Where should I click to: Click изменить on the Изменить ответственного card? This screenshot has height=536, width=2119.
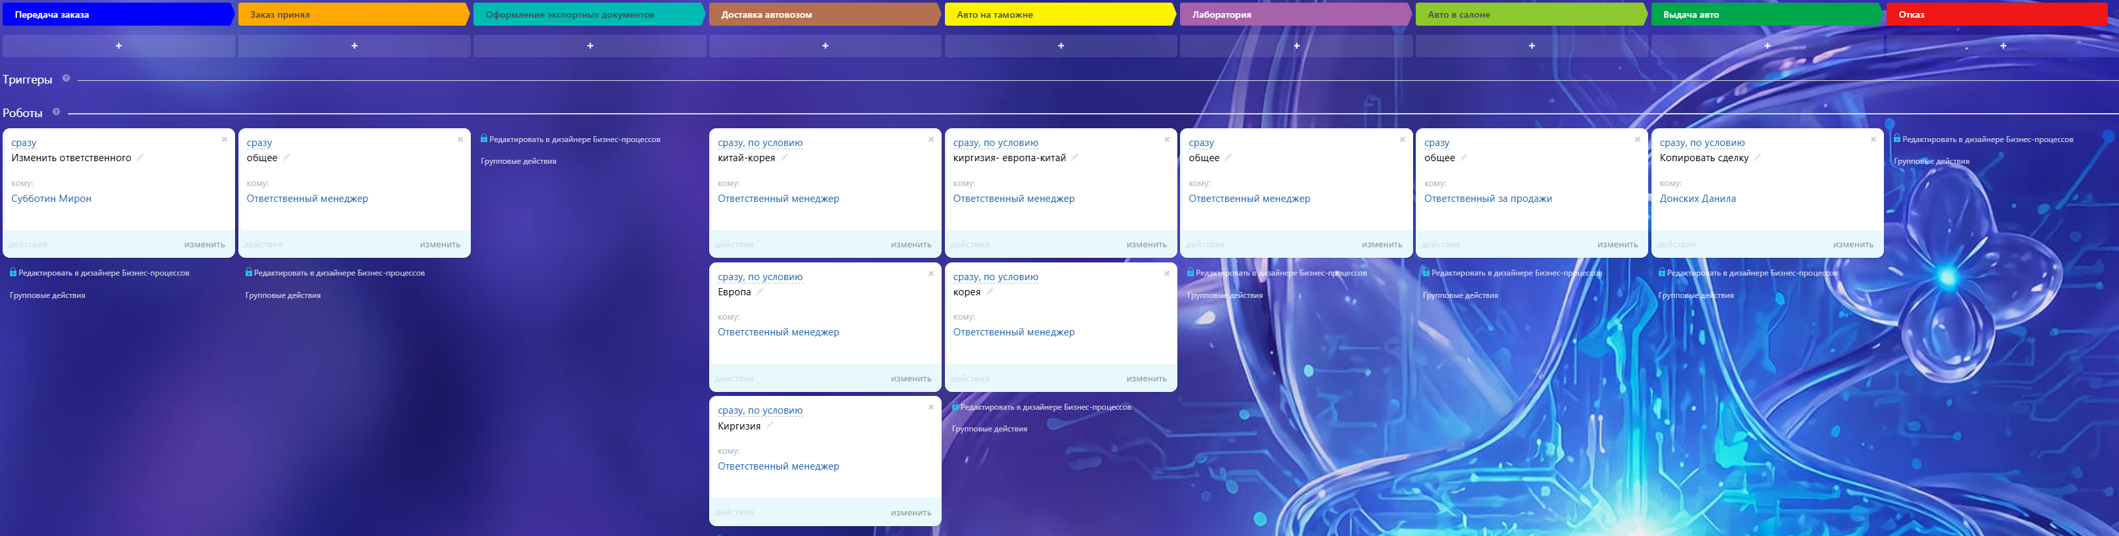click(x=205, y=244)
